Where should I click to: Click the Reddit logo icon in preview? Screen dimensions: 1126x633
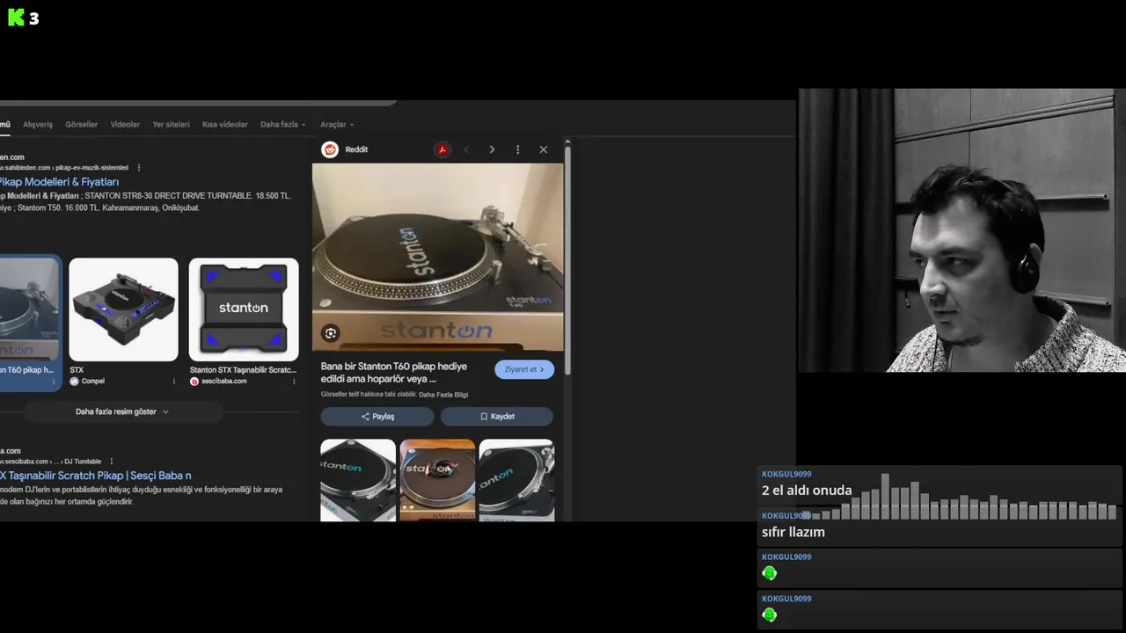coord(330,149)
